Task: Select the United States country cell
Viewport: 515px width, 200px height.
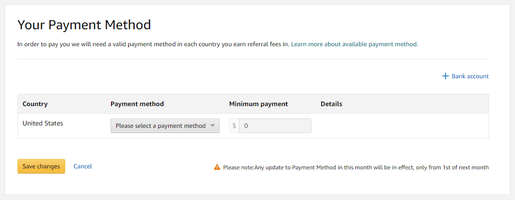Action: pyautogui.click(x=43, y=123)
